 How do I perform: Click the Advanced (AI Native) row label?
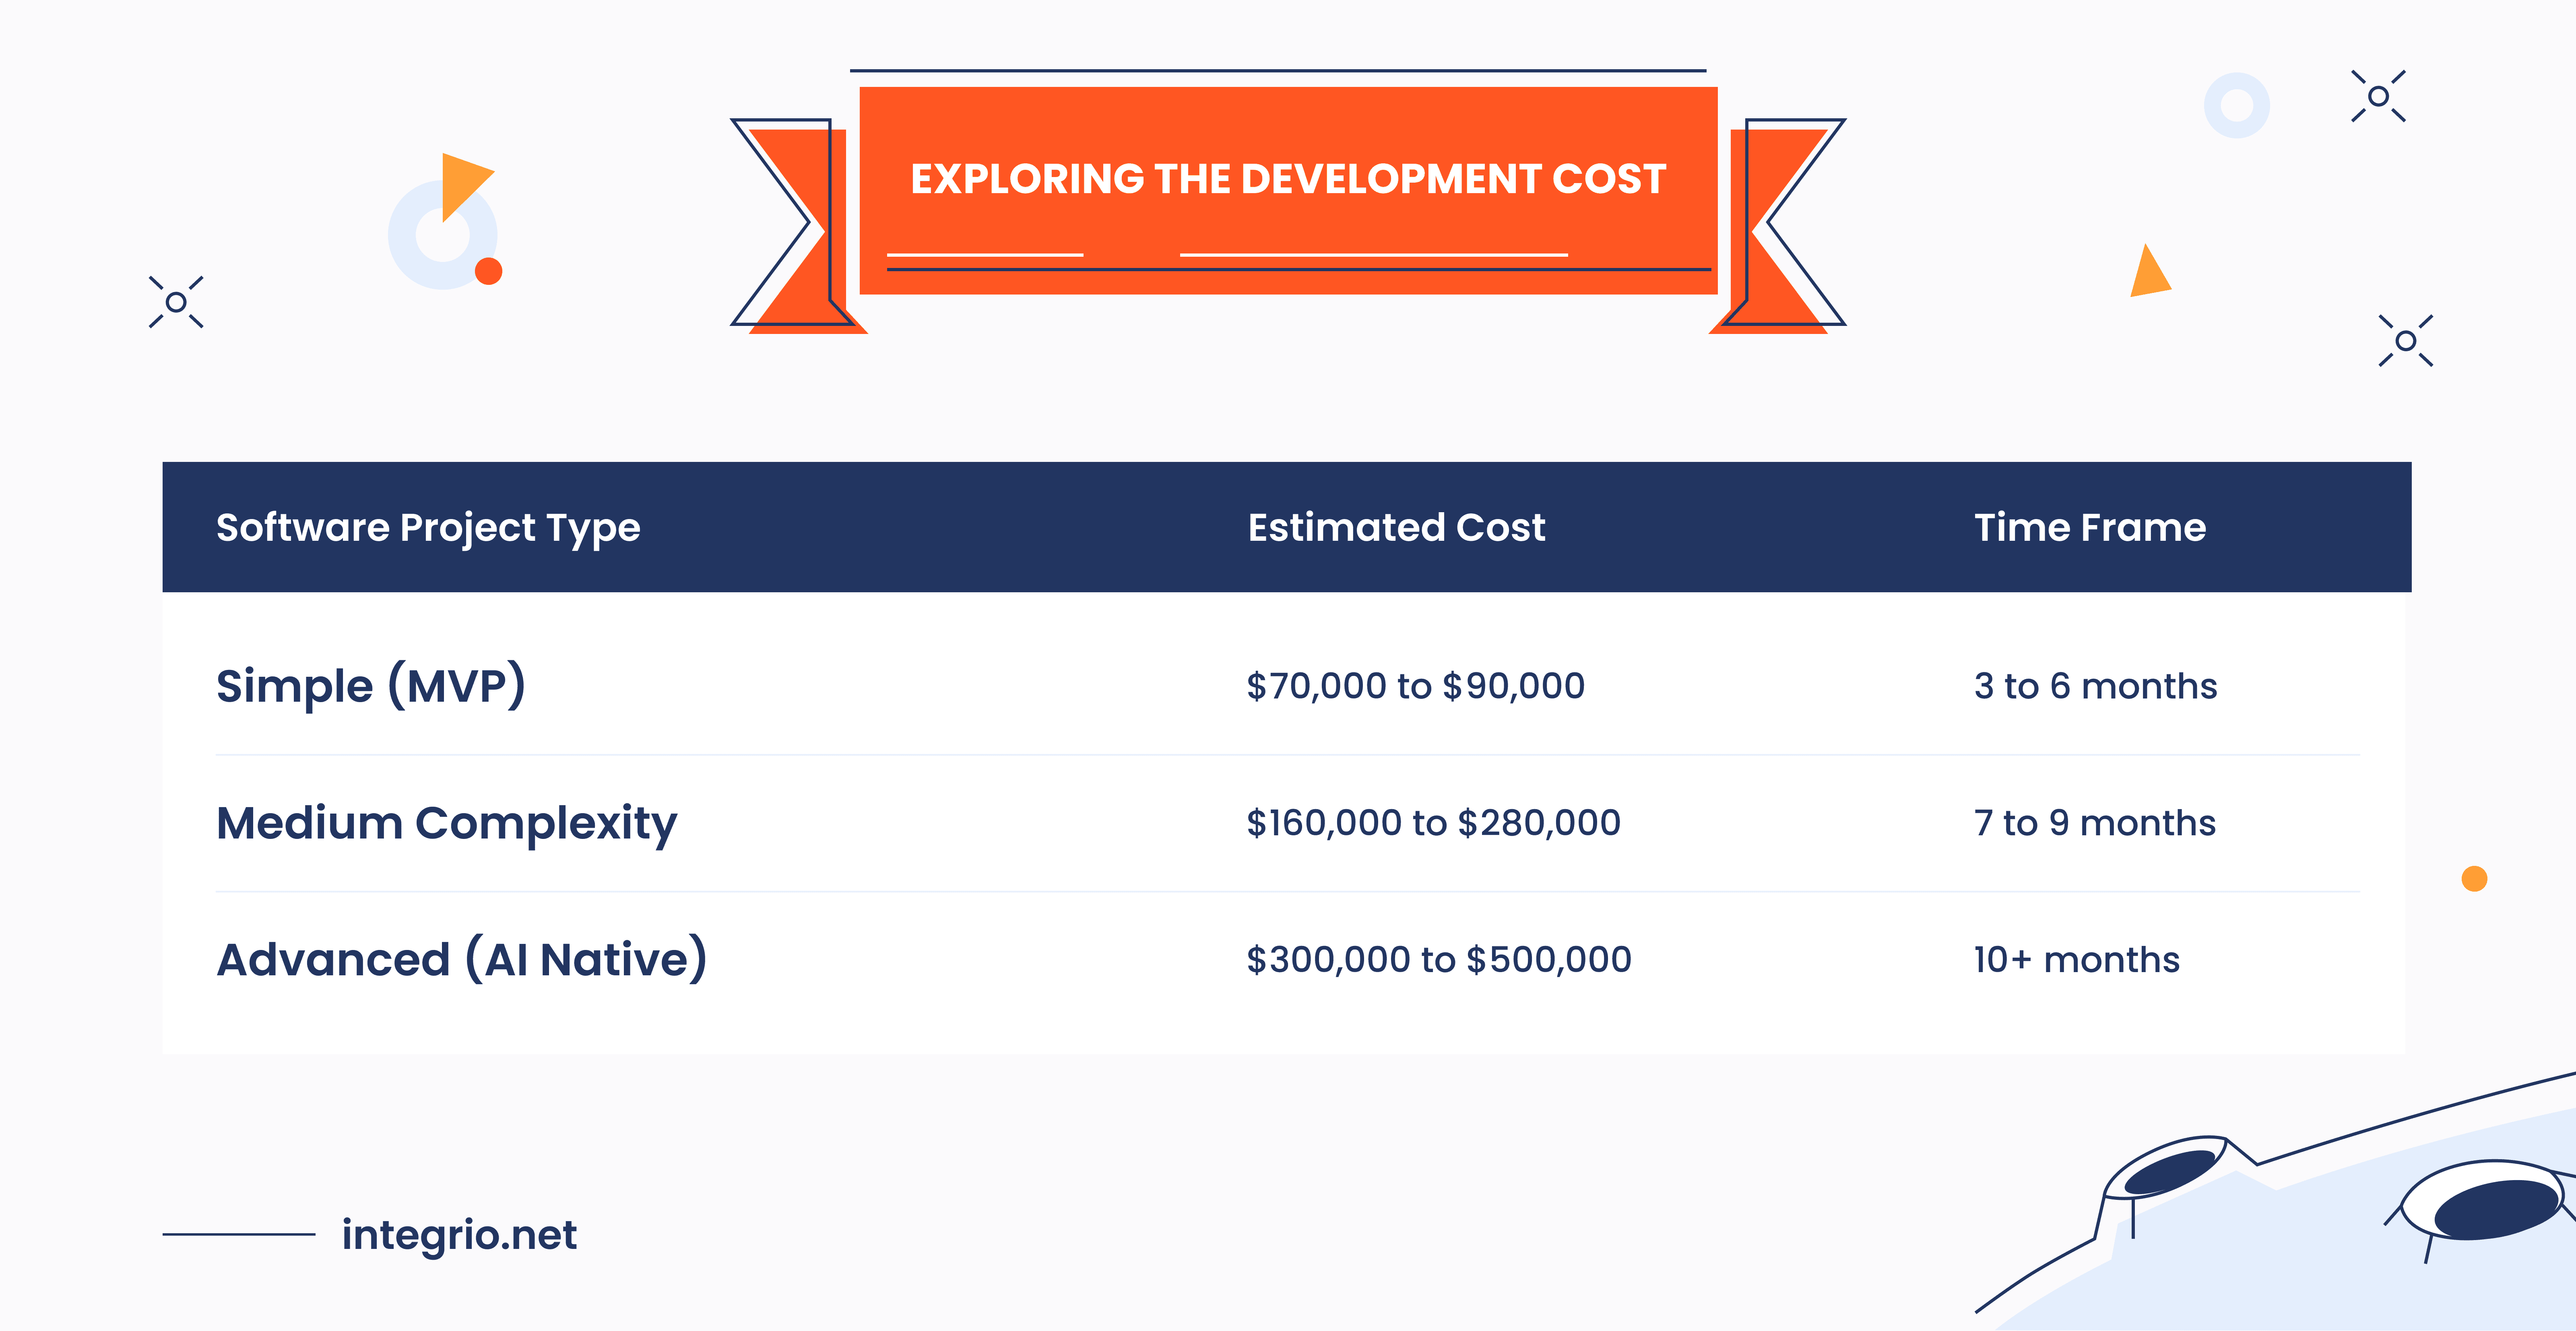(x=462, y=960)
